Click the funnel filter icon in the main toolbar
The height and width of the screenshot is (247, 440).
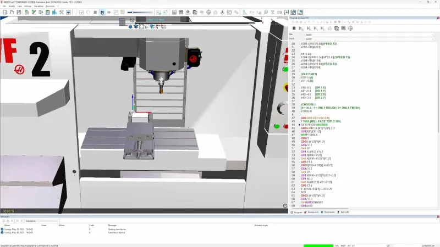[272, 12]
